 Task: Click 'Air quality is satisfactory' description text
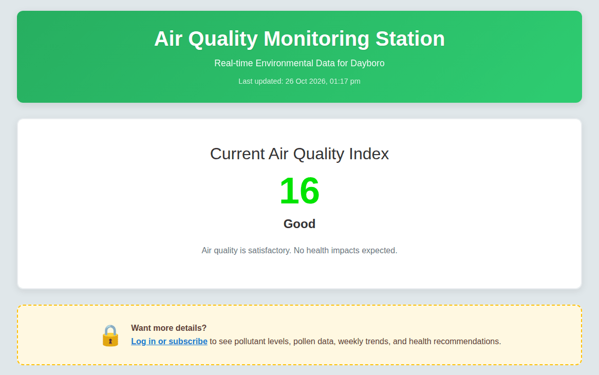[299, 251]
